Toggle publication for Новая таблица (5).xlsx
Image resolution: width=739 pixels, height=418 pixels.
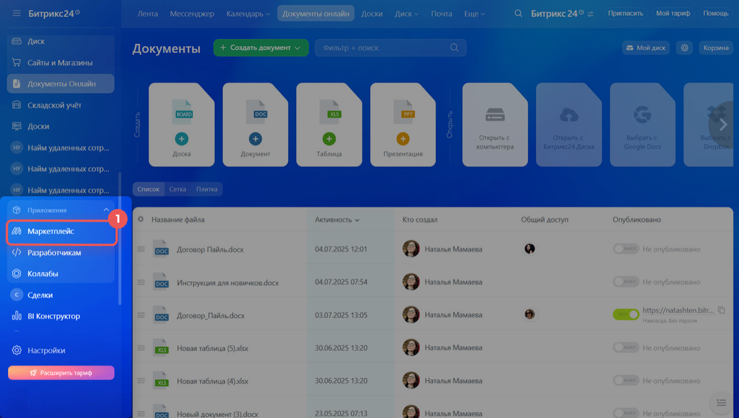click(x=626, y=348)
